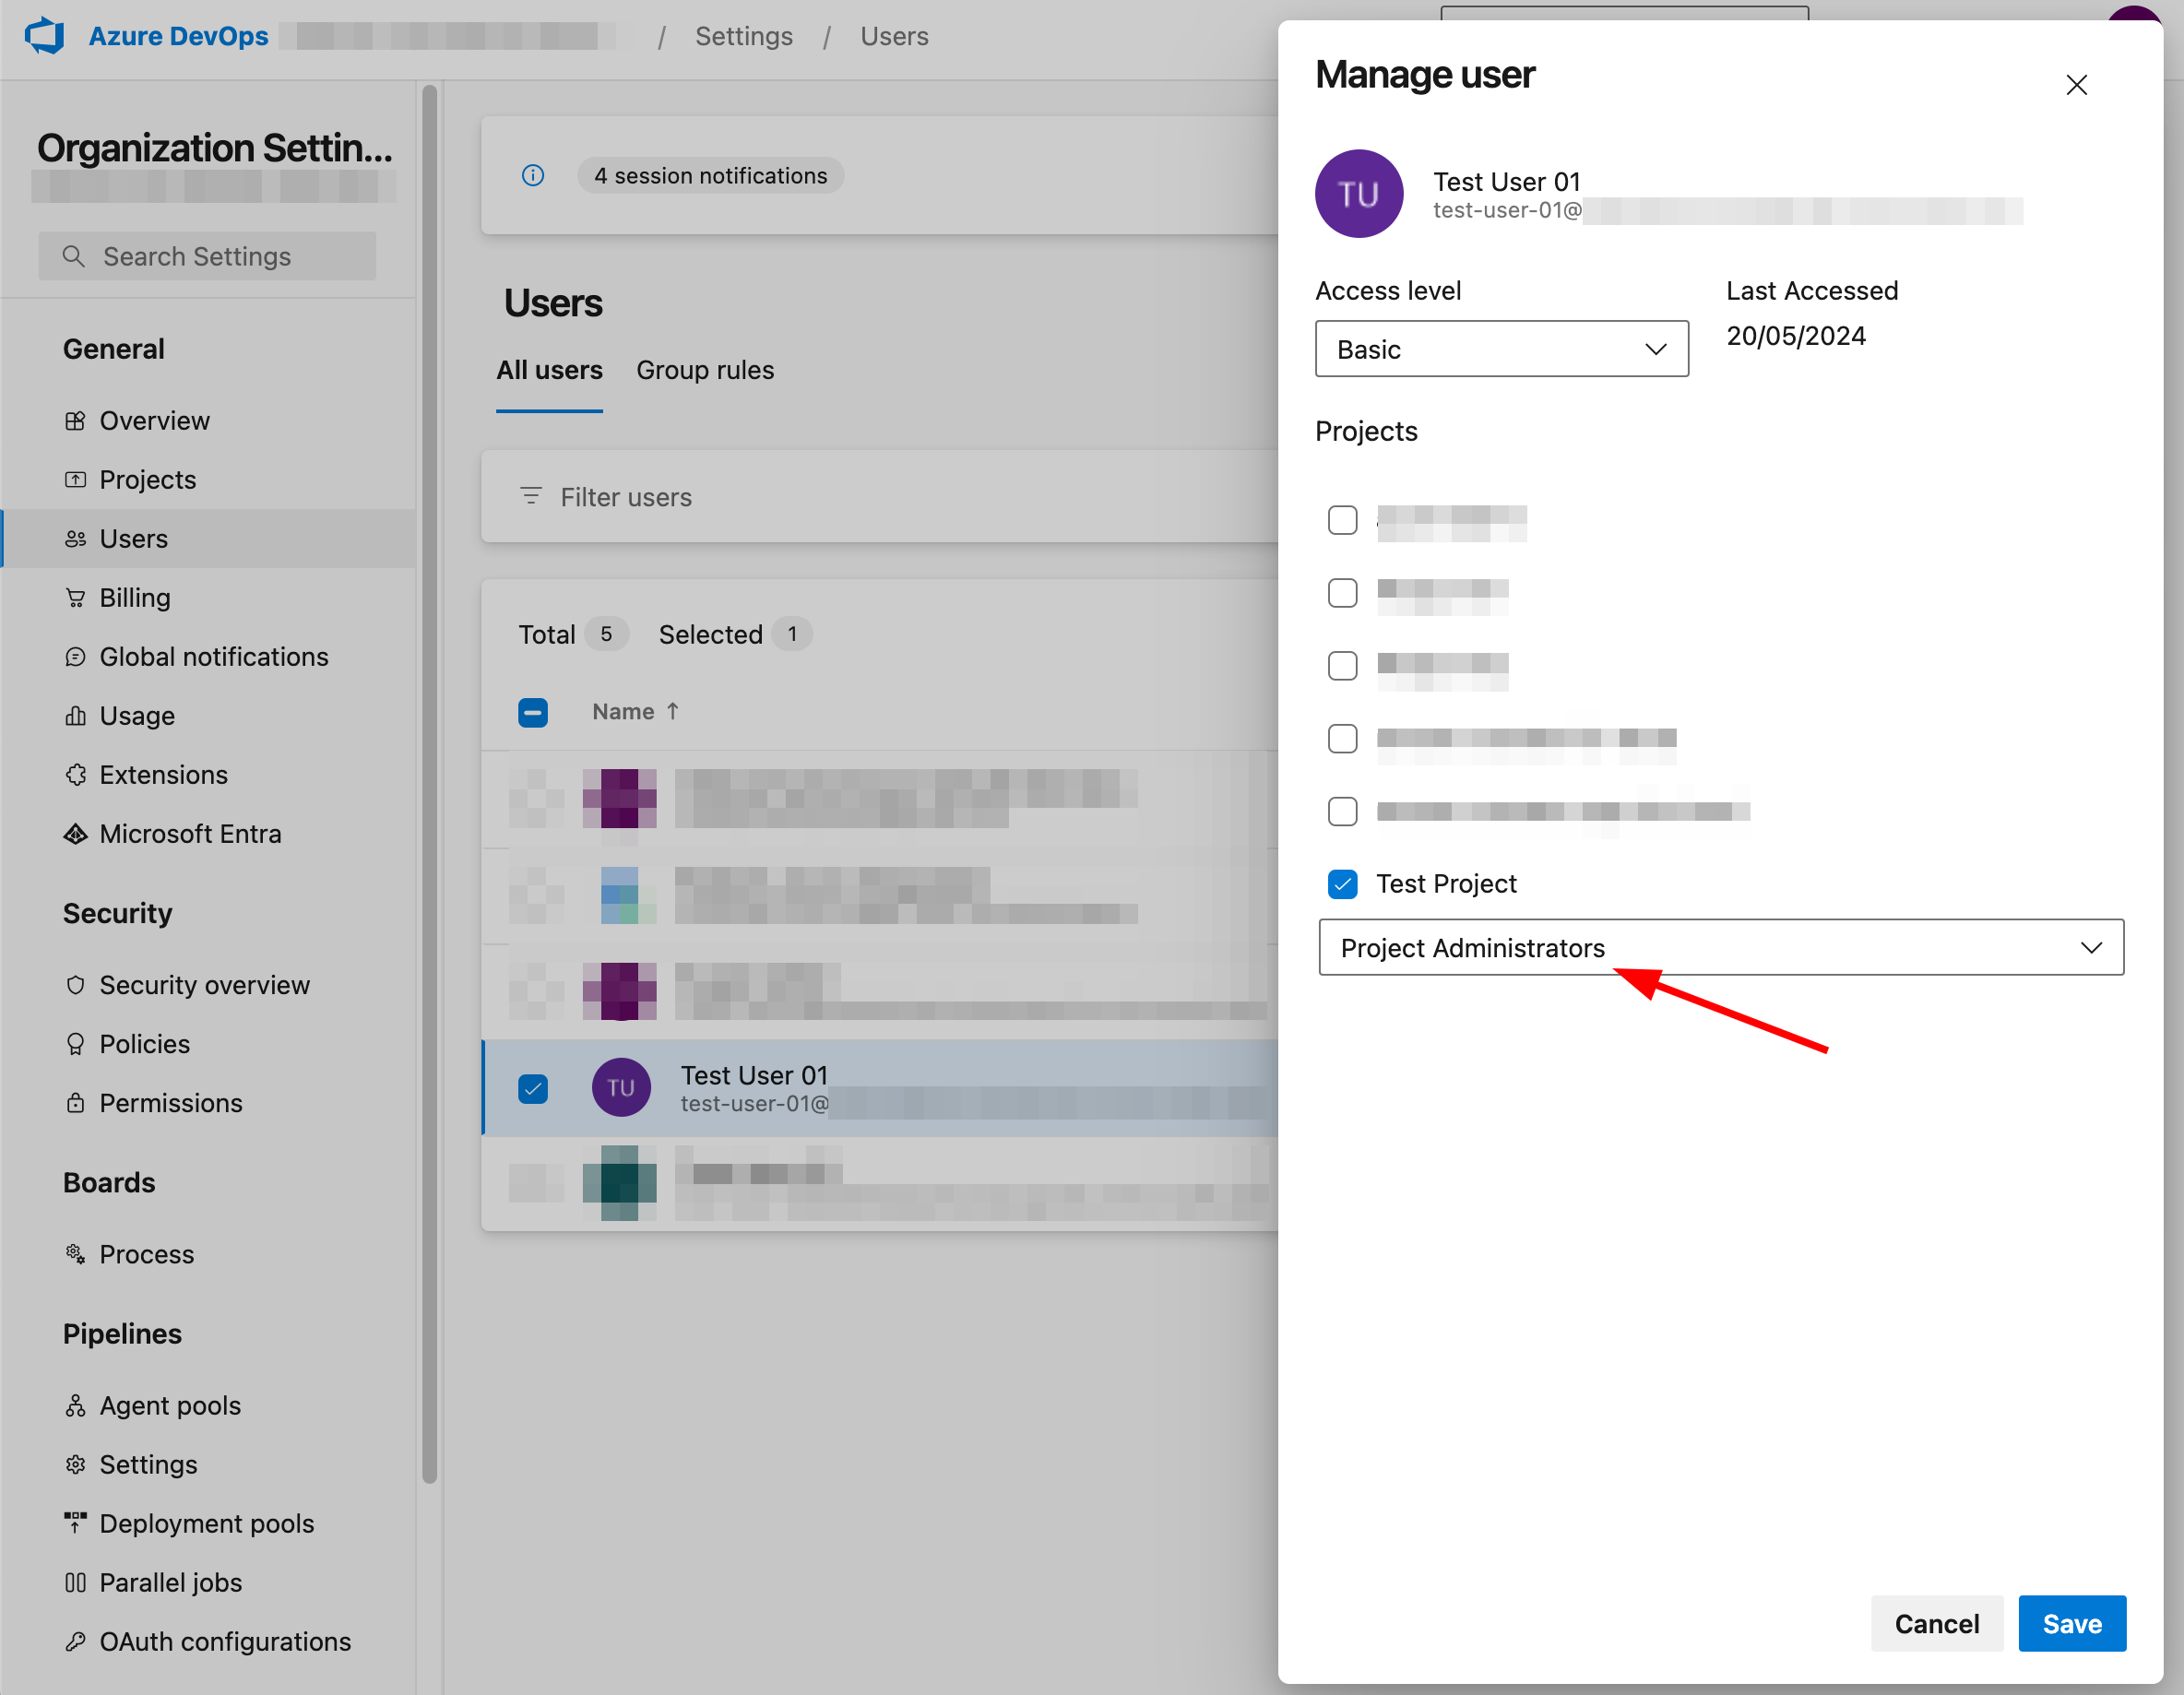Click the Azure DevOps logo icon

click(x=45, y=36)
